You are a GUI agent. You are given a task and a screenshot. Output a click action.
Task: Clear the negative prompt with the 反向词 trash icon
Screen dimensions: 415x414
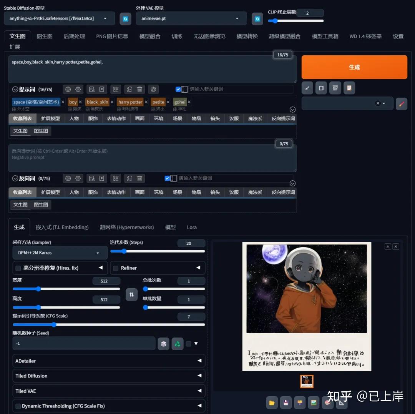pos(139,178)
